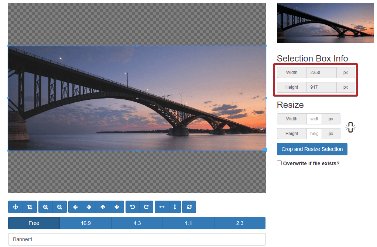Move image left with arrow icon
377x247 pixels.
click(x=75, y=207)
